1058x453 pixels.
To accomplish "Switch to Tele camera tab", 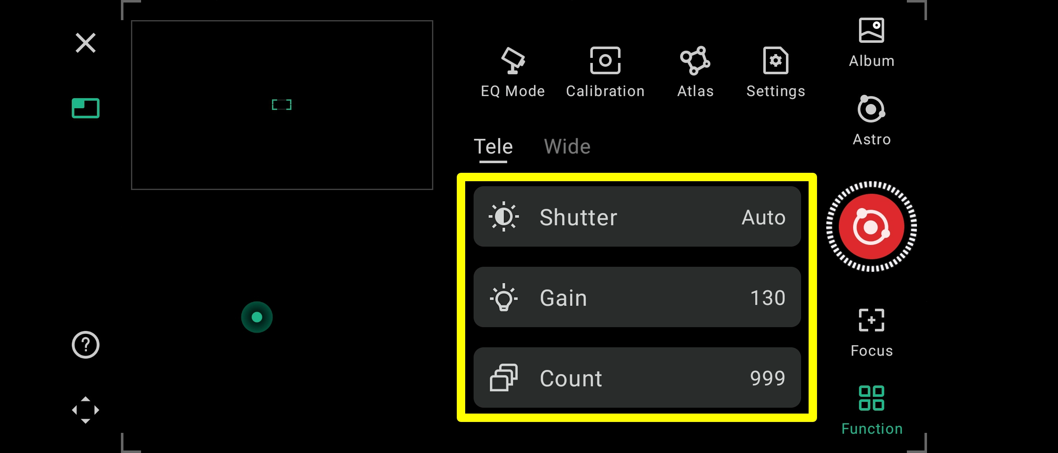I will tap(493, 146).
